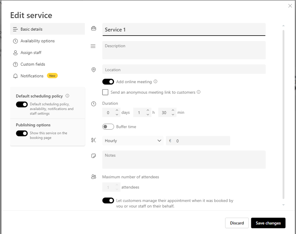Screen dimensions: 296x234
Task: Click the Publishing options heading
Action: click(33, 125)
